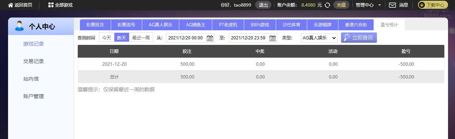Open the 类型 AG真人娱乐 select box
Viewport: 455px width, 139px height.
[319, 38]
